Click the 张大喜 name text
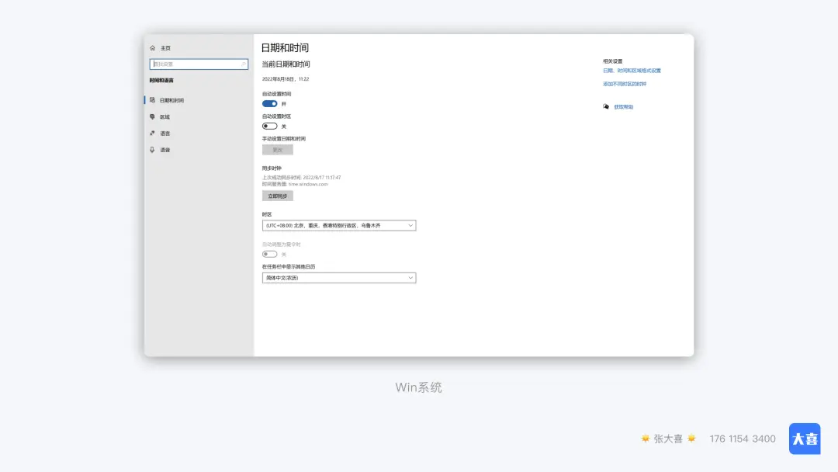This screenshot has width=838, height=472. 668,439
